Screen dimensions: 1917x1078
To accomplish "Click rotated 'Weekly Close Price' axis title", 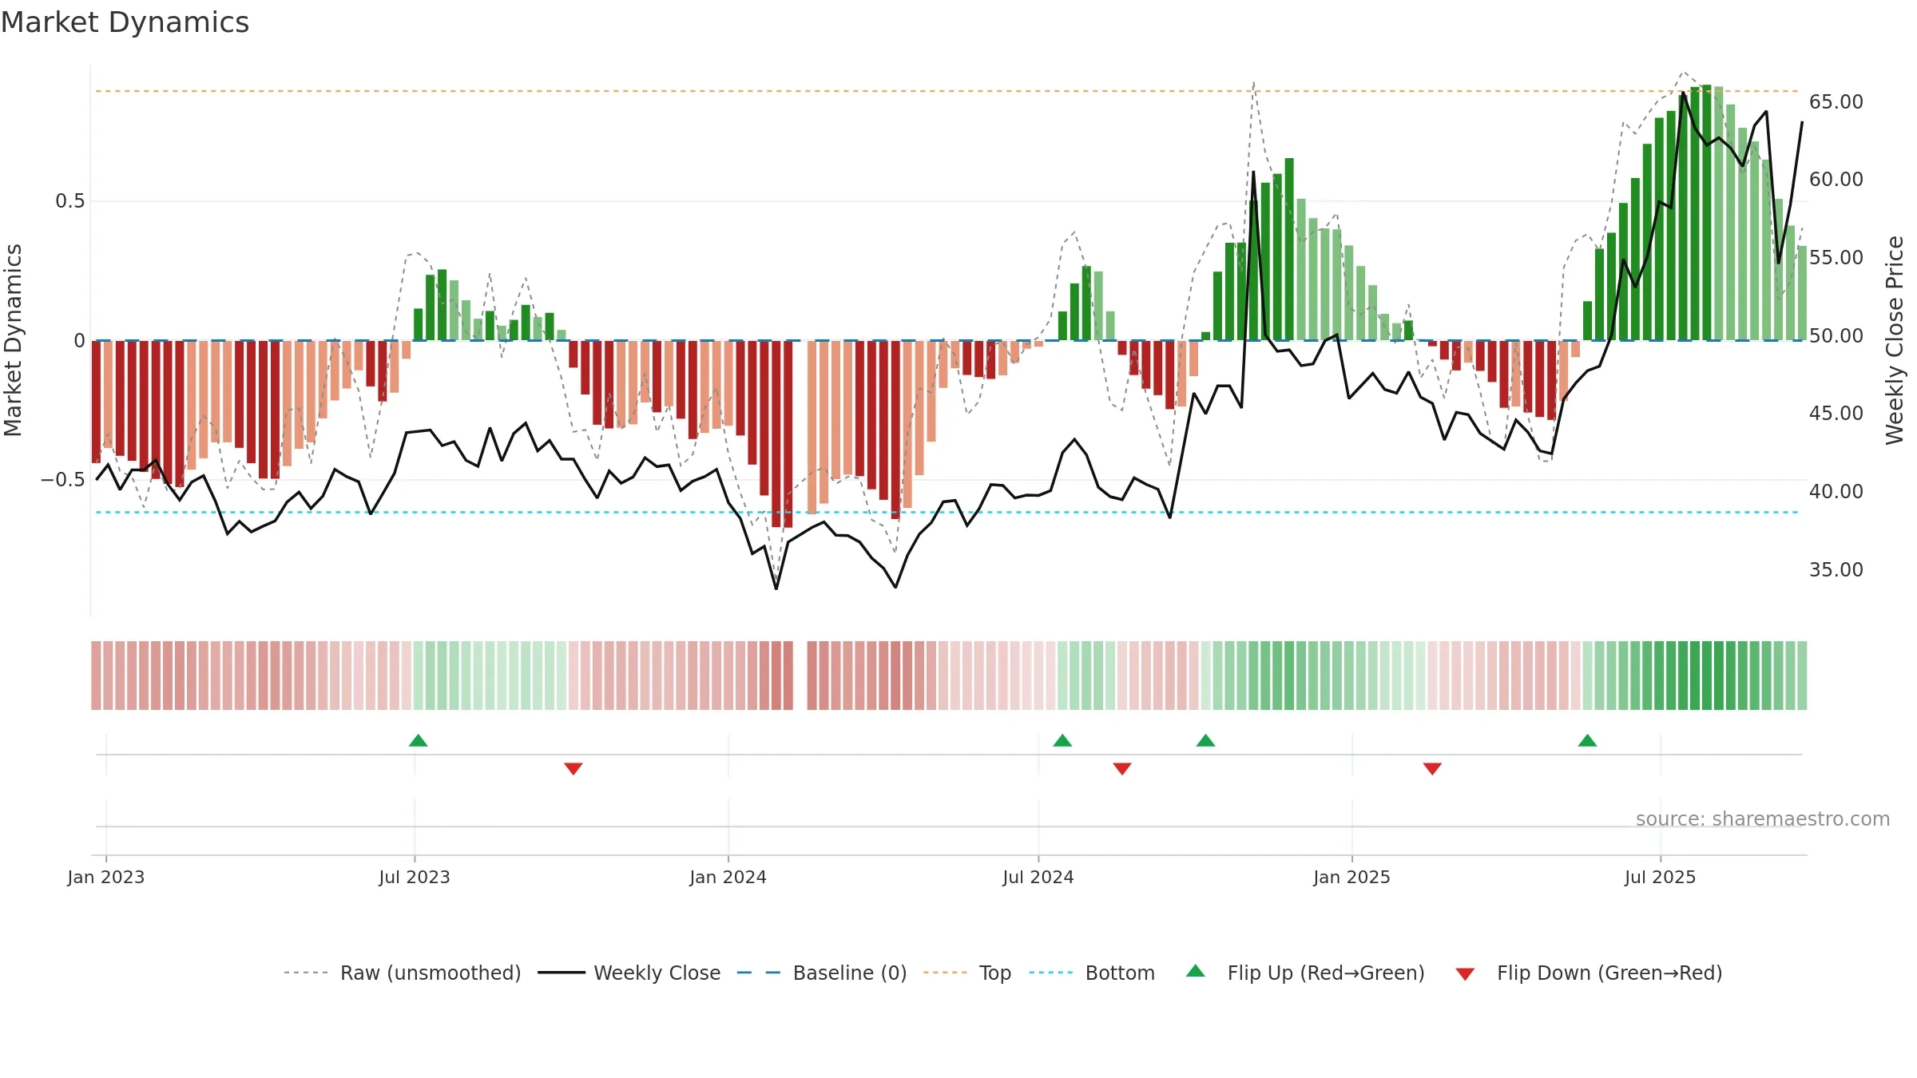I will pos(1895,340).
